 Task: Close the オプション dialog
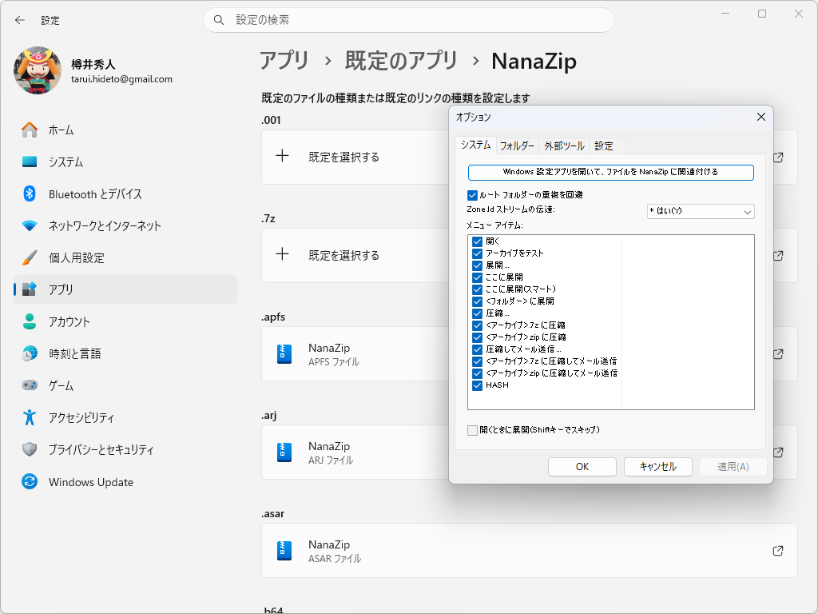pos(761,117)
